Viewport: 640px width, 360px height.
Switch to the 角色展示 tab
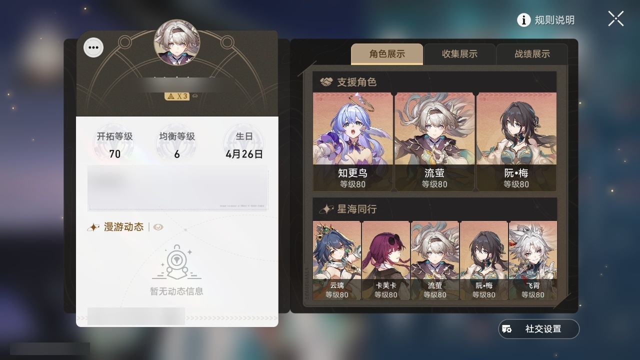(387, 54)
